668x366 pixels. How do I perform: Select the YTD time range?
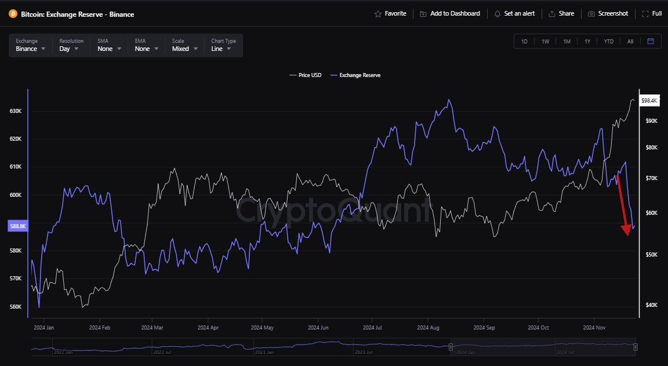[x=609, y=42]
